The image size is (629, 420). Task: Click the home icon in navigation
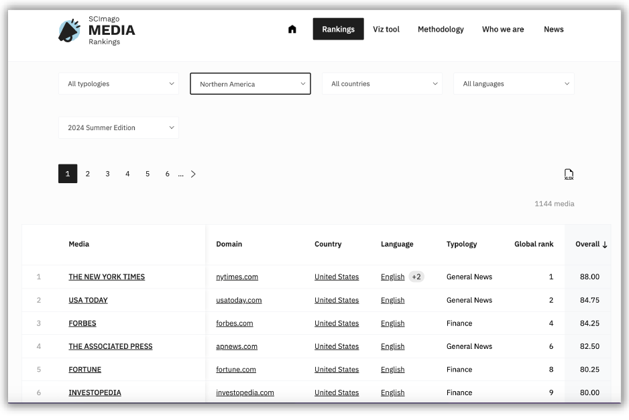(x=292, y=30)
